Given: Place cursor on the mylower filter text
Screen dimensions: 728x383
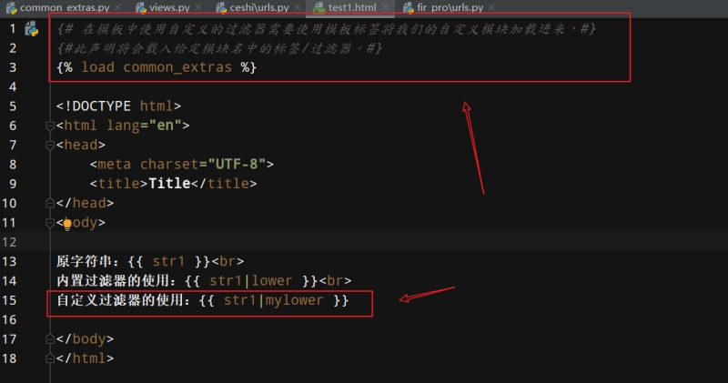Looking at the screenshot, I should pos(294,300).
